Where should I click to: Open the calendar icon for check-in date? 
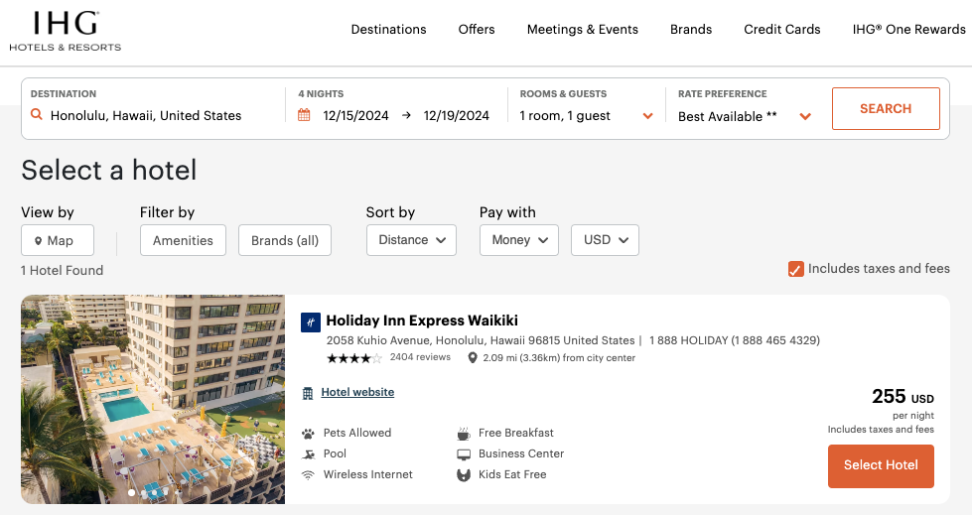tap(304, 115)
